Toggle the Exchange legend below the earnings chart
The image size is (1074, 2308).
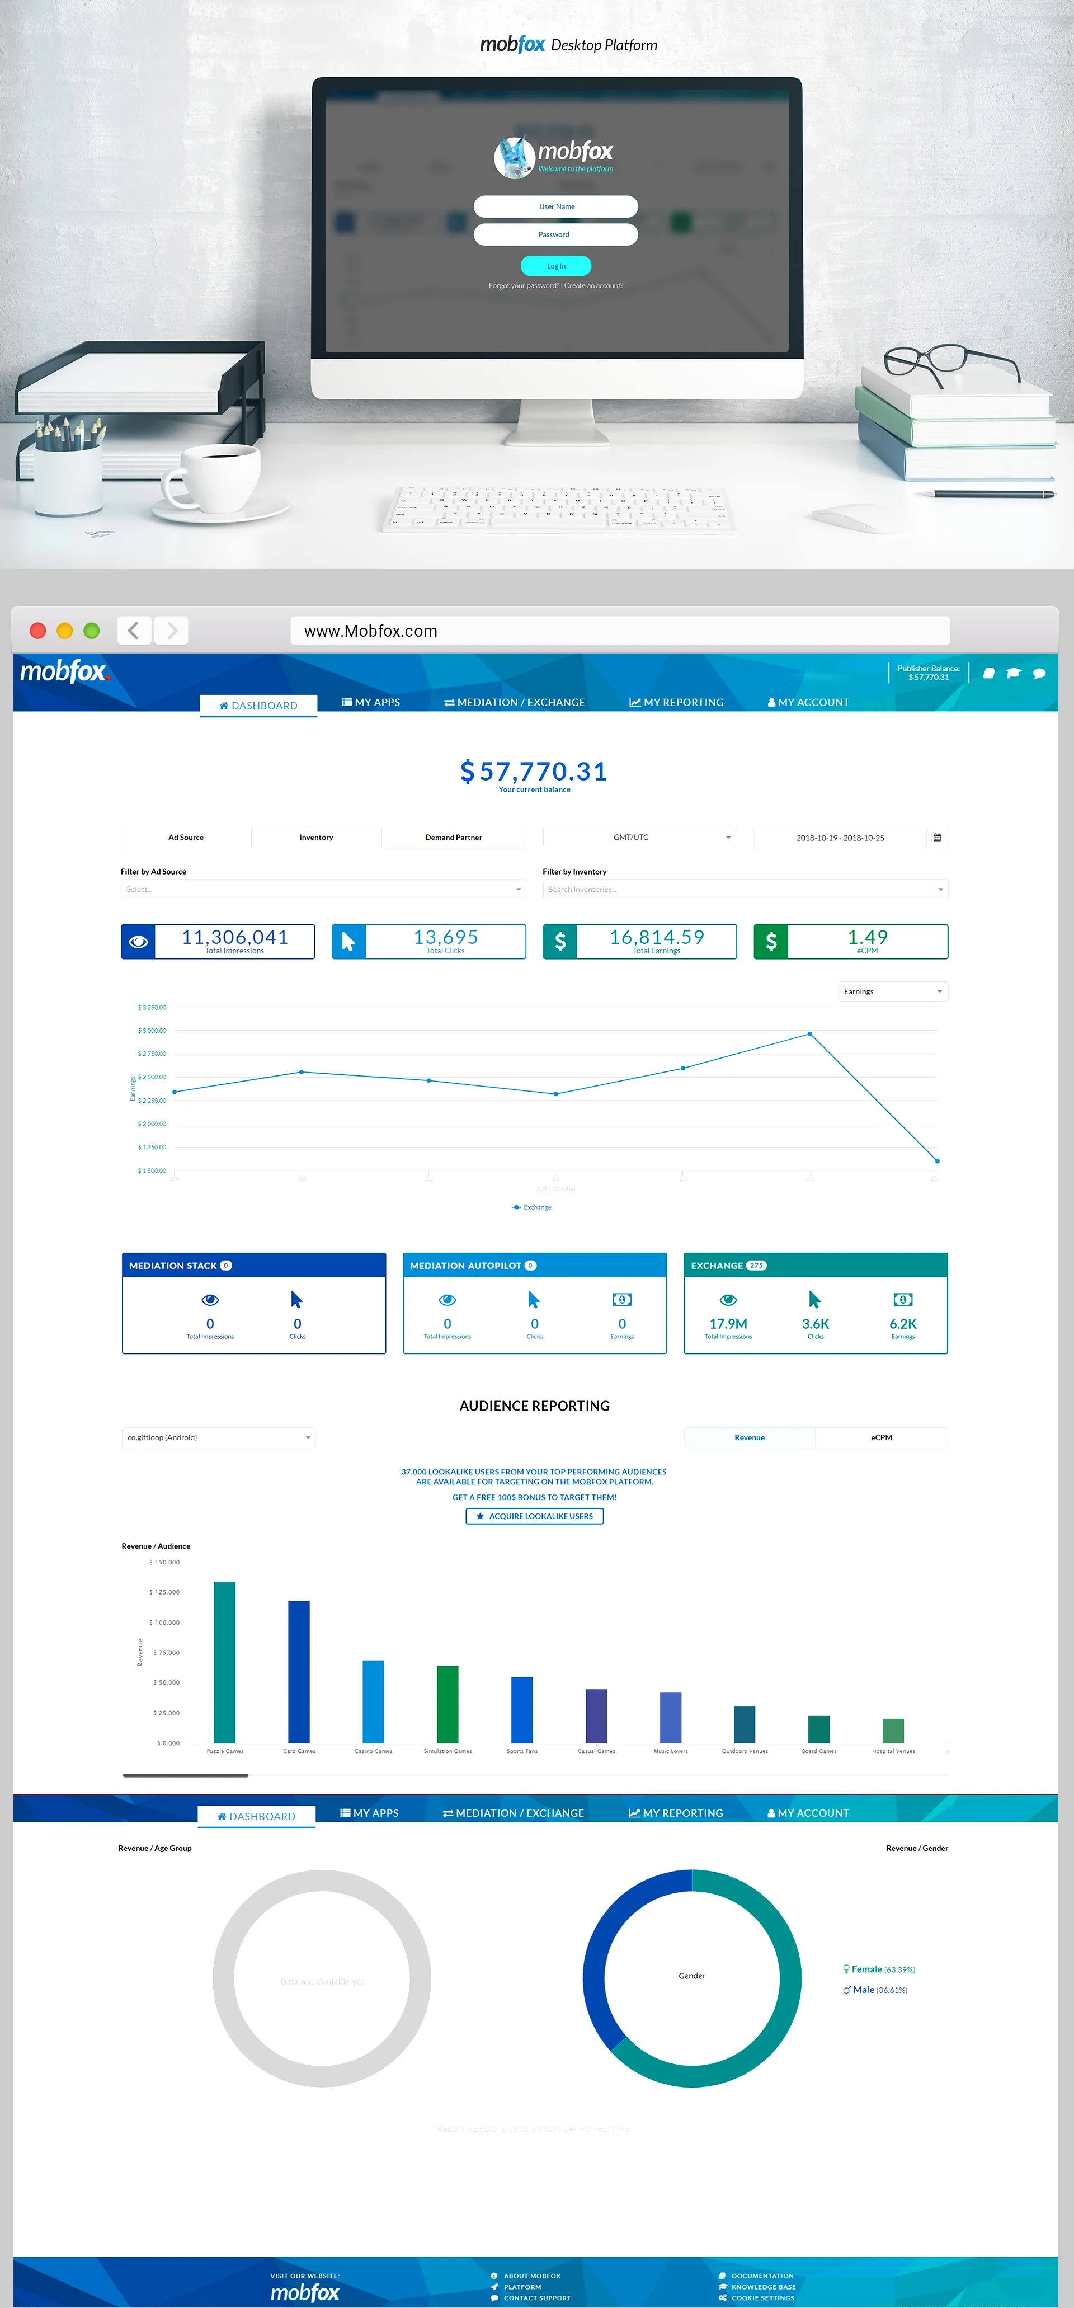click(532, 1207)
